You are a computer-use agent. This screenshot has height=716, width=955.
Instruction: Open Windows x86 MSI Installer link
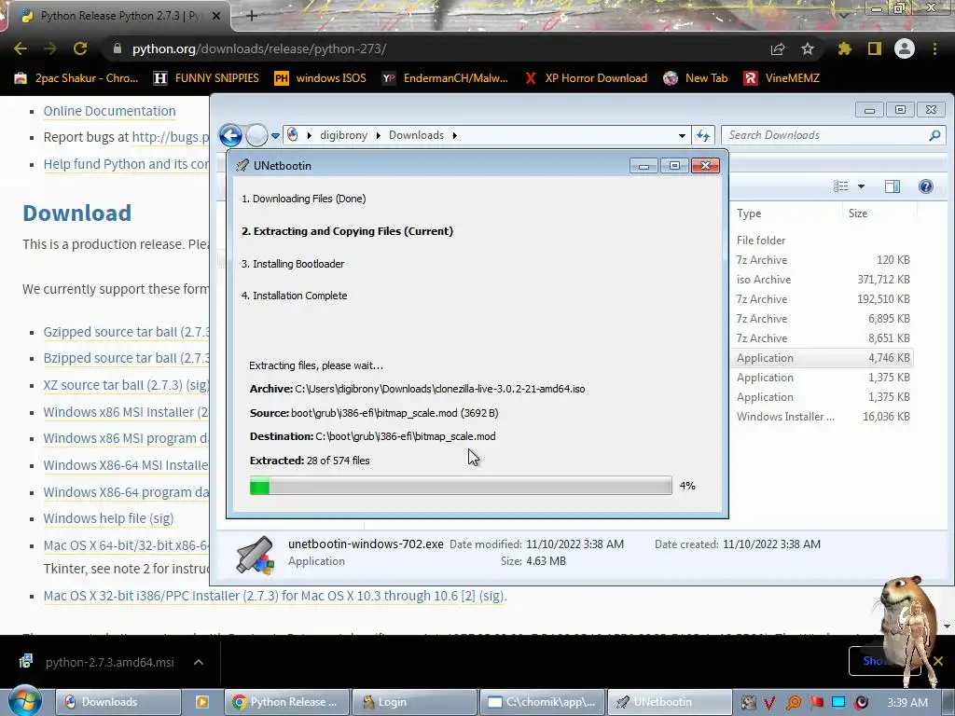tap(127, 411)
